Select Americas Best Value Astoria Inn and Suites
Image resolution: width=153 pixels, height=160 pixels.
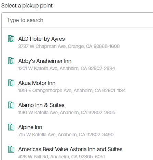click(78, 152)
